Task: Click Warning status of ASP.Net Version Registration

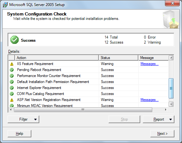Action: pyautogui.click(x=107, y=100)
